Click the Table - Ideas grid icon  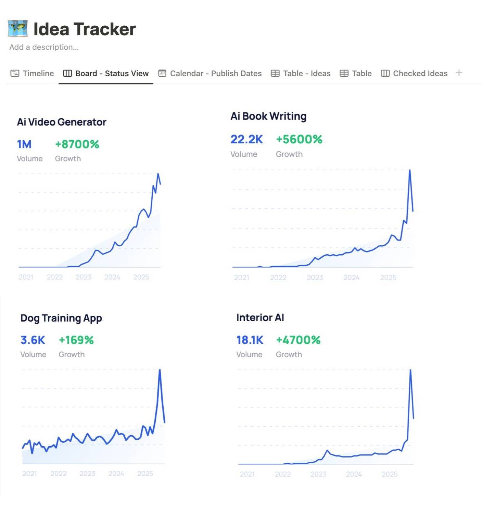(x=275, y=73)
